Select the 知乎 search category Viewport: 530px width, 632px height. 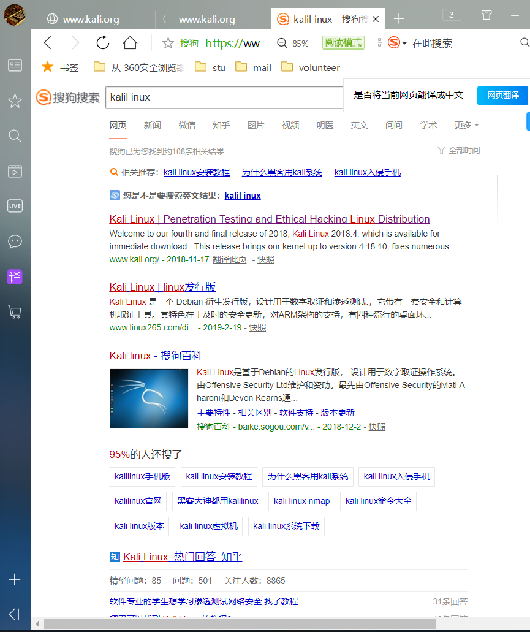click(x=221, y=125)
